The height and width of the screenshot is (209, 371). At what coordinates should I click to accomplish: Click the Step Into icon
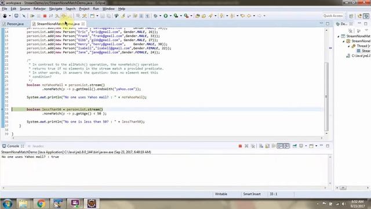tap(57, 16)
